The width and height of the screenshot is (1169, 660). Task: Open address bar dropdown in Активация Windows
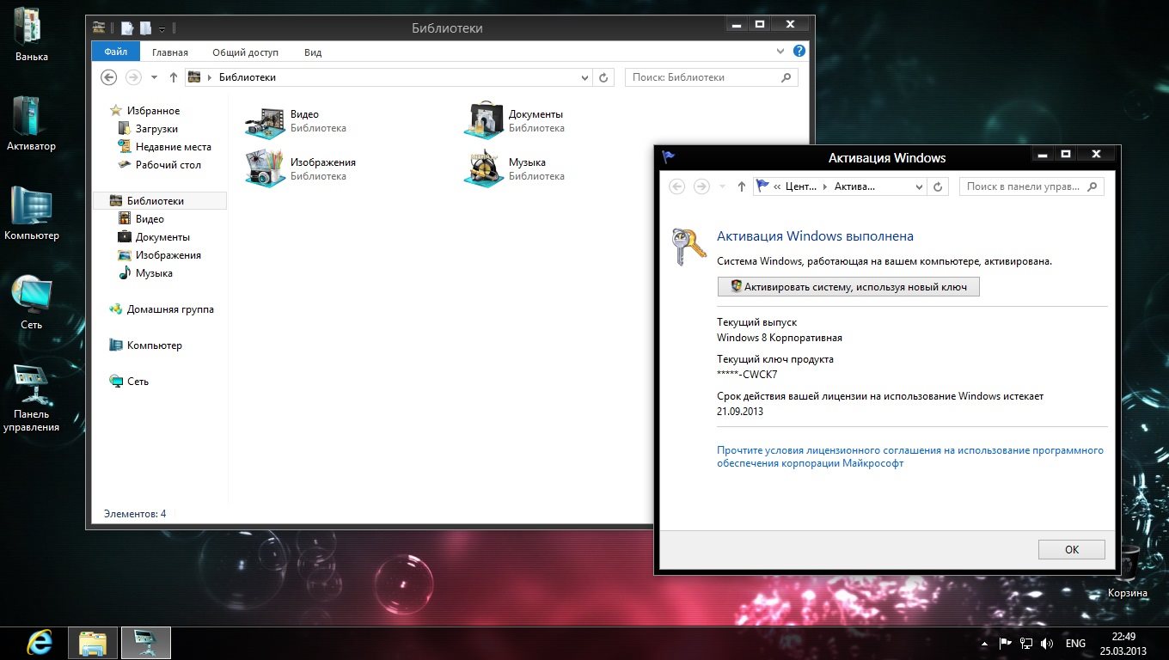pyautogui.click(x=920, y=186)
